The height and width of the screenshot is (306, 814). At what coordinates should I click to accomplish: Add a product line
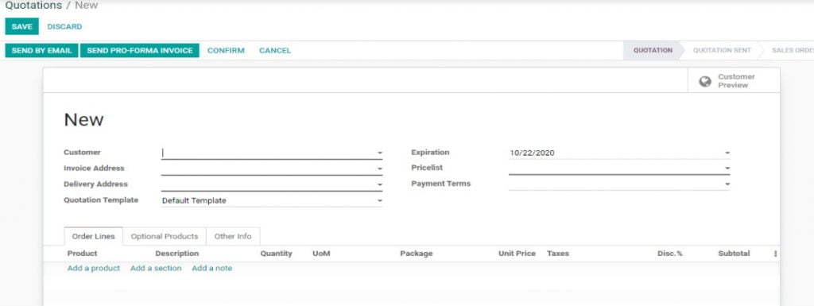tap(94, 268)
